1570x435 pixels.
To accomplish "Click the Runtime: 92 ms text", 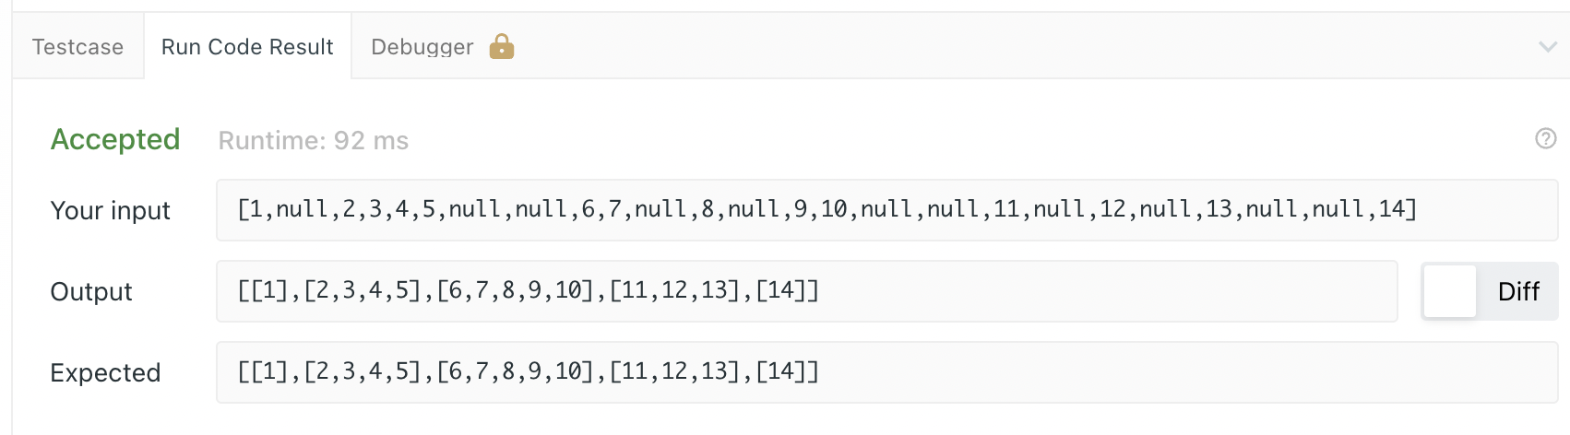I will click(x=314, y=140).
